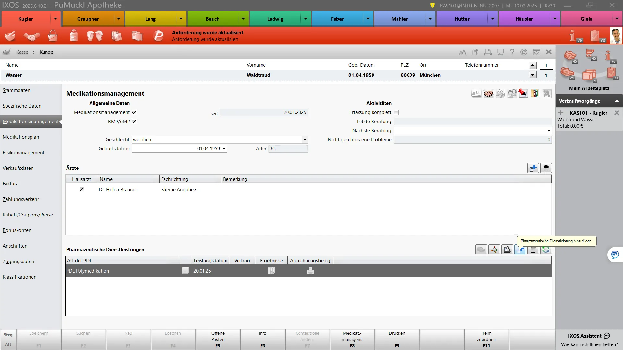623x350 pixels.
Task: Click Drucken F9 button
Action: 397,339
